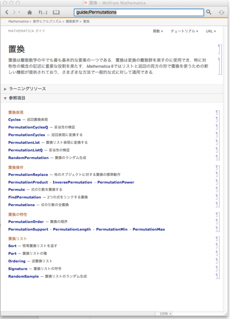Open the history dropdown next to forward arrow
Screen dimensions: 230x319
tap(19, 12)
